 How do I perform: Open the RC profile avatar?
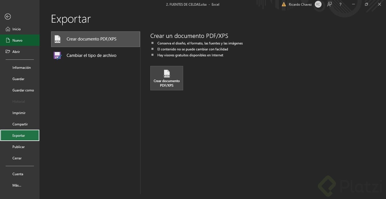click(318, 5)
